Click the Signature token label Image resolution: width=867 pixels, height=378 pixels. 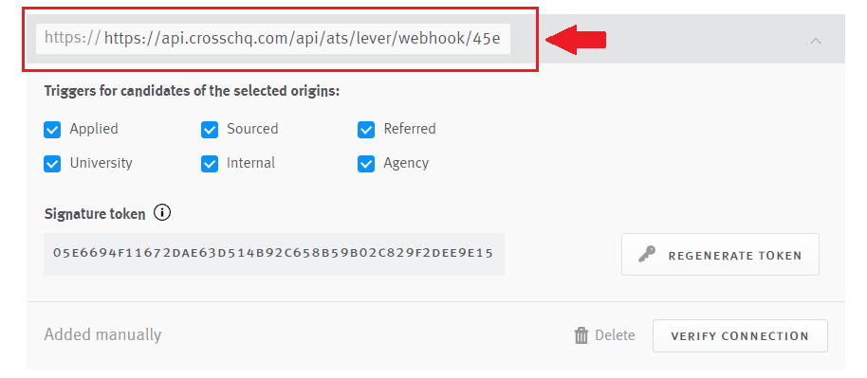(95, 214)
